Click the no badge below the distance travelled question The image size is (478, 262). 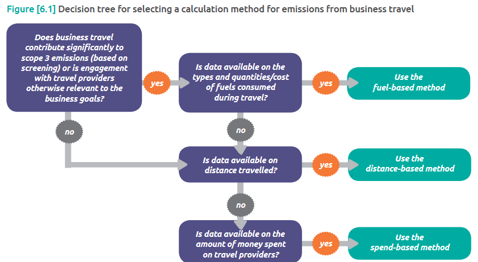pyautogui.click(x=241, y=205)
